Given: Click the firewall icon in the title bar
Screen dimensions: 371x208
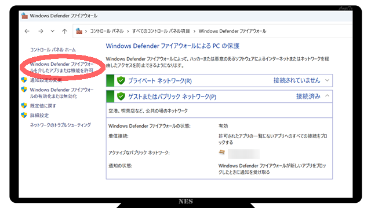Looking at the screenshot, I should (x=24, y=16).
